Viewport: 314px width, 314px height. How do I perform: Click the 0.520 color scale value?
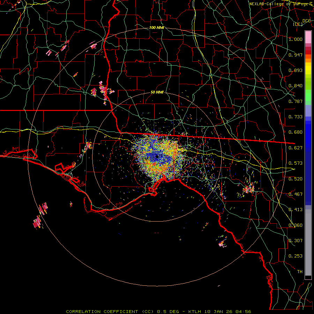pyautogui.click(x=296, y=179)
